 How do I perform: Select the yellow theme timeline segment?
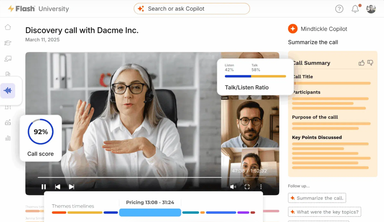85,212
